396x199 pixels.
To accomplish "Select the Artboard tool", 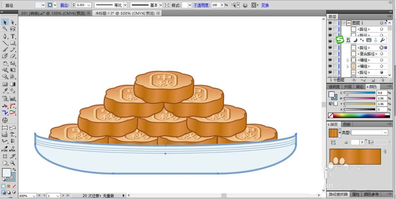I will 5,156.
